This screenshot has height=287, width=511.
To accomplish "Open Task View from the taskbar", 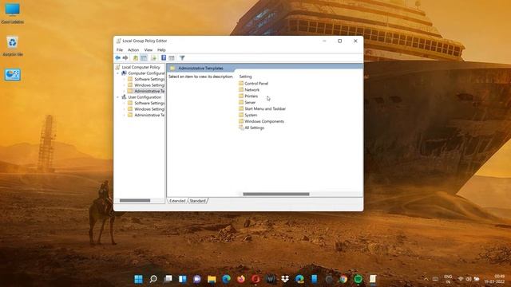I will click(168, 279).
